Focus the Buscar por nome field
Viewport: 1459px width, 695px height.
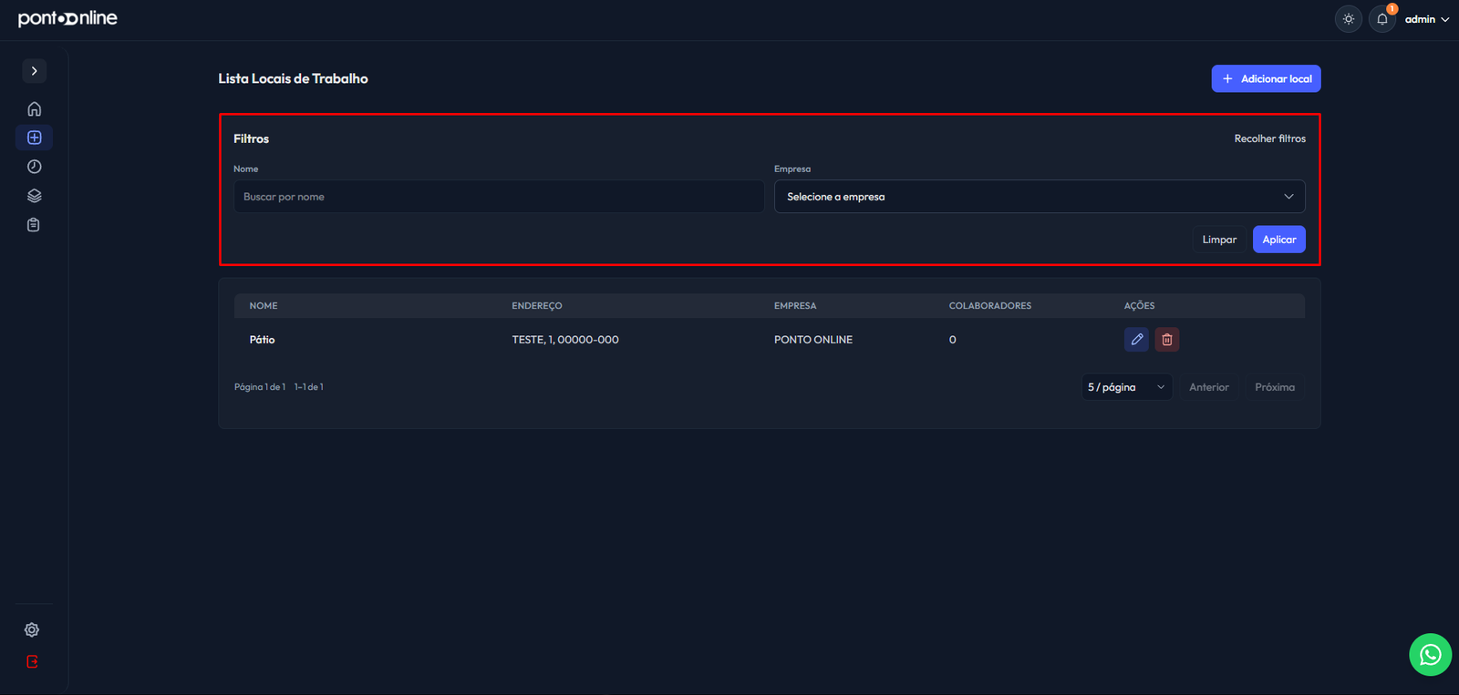499,197
